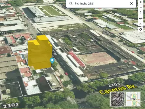Switch to the Histórica imagery layer
Viewport: 145px width, 109px height.
click(x=117, y=99)
